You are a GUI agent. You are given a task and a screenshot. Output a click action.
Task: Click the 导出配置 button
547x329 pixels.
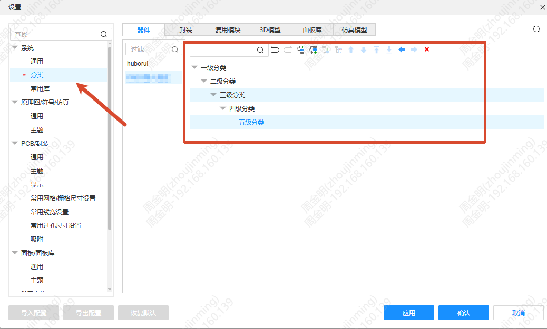(x=89, y=313)
